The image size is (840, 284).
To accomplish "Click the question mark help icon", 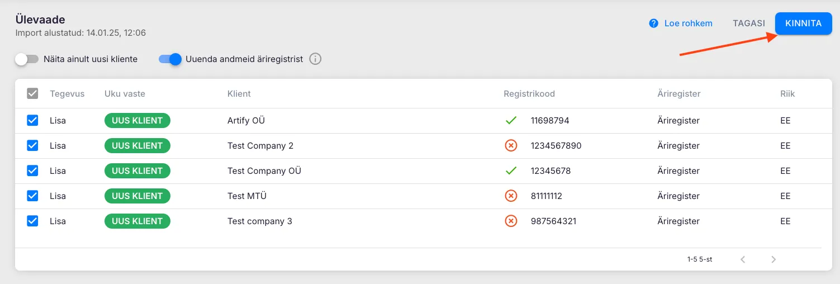I will 653,23.
